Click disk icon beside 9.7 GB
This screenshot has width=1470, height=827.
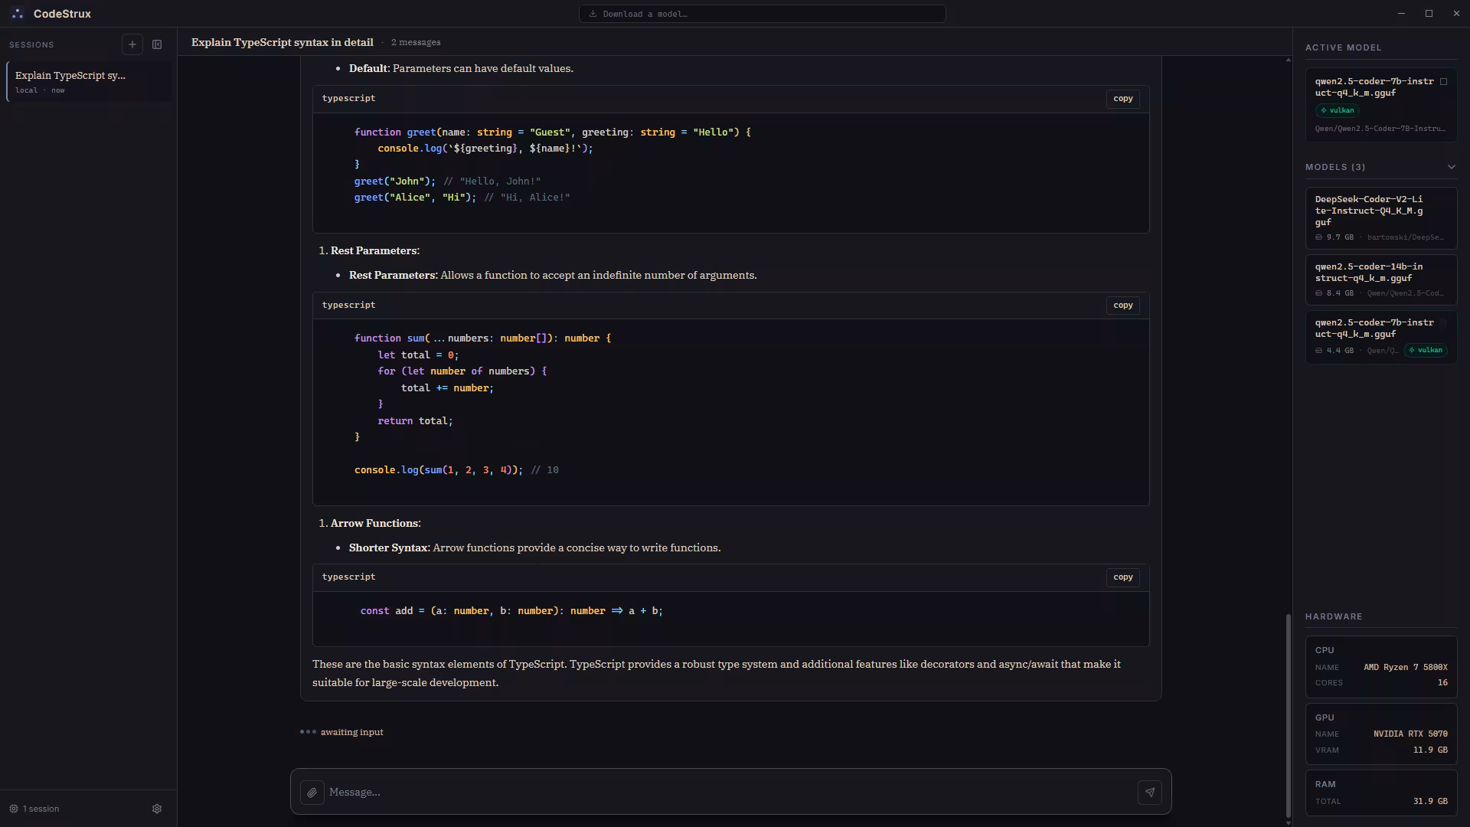1319,237
